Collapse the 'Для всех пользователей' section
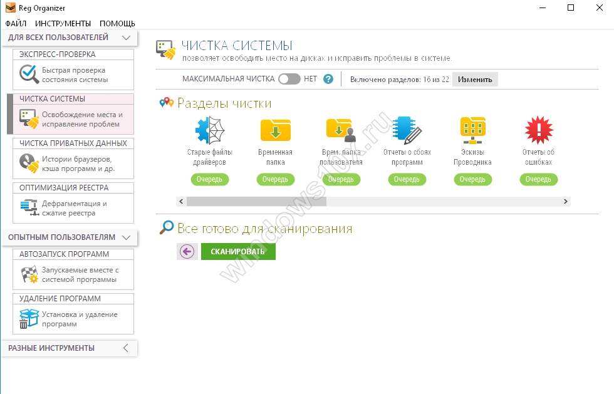This screenshot has width=614, height=394. pos(126,38)
